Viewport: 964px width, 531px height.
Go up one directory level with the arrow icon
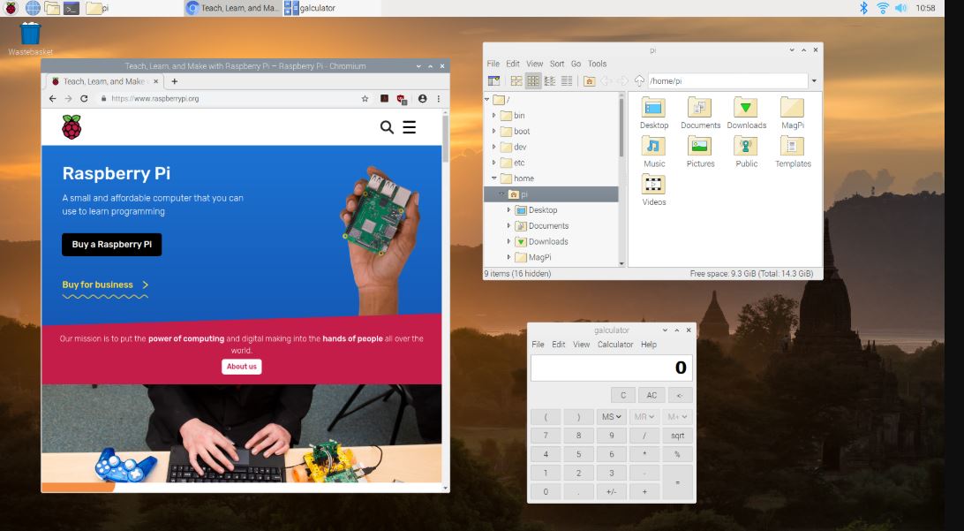tap(642, 80)
